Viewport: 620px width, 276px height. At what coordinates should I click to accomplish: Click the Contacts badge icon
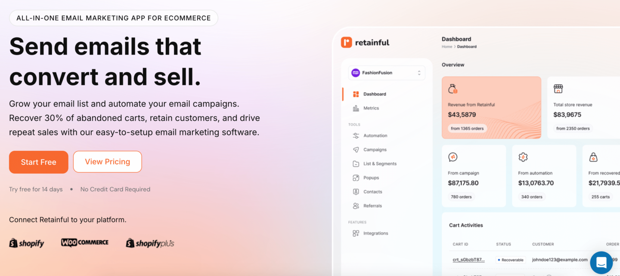(x=356, y=192)
